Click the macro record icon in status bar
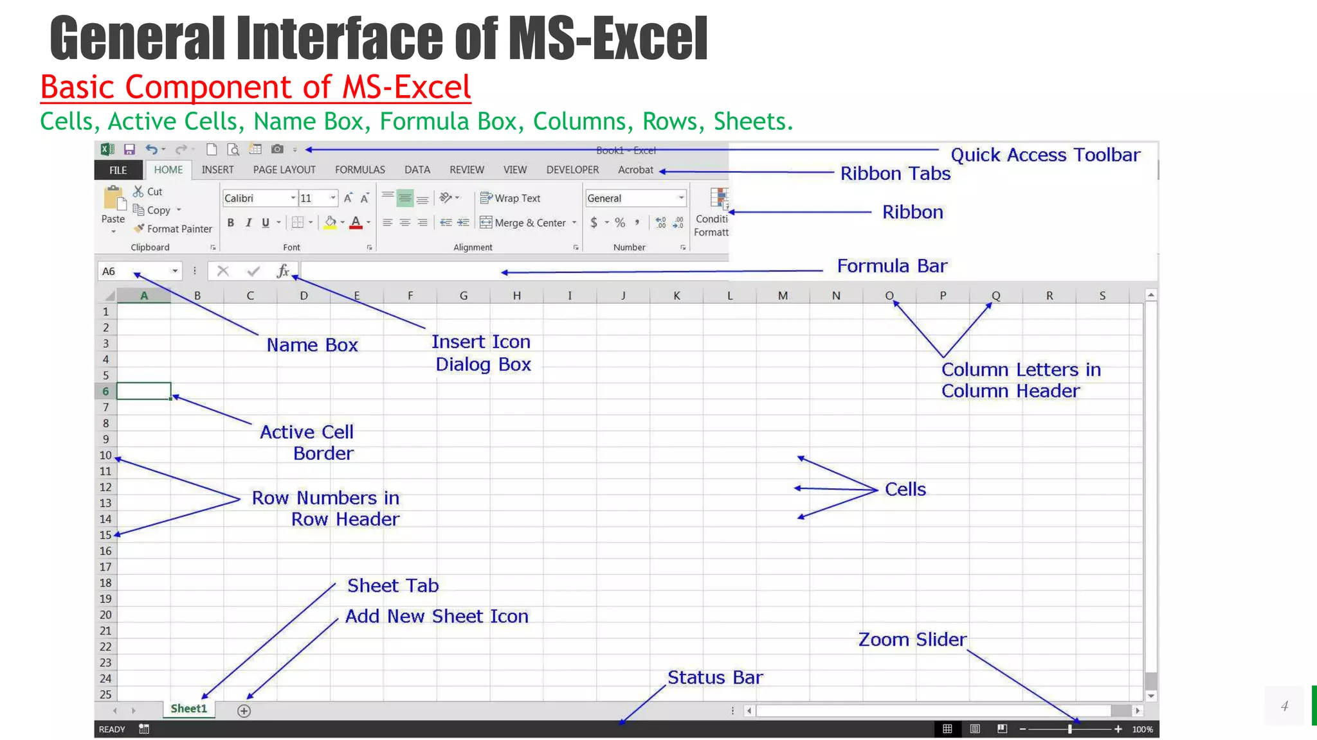This screenshot has width=1317, height=740. coord(144,729)
